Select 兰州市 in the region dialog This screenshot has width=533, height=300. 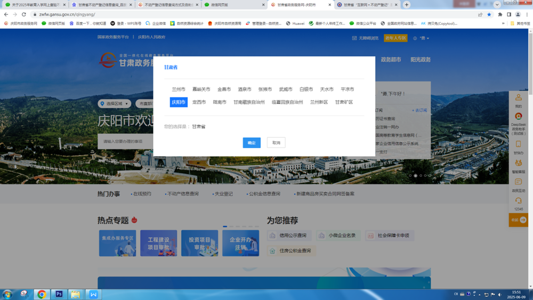point(179,90)
